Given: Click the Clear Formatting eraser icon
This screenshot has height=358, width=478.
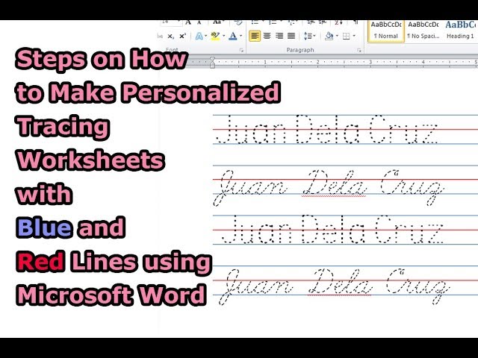Looking at the screenshot, I should coord(238,22).
